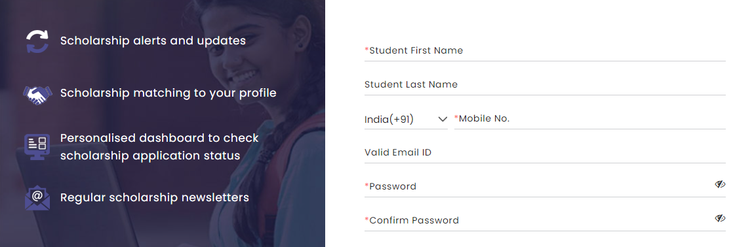Click "Scholarship alerts and updates" text
Image resolution: width=752 pixels, height=247 pixels.
point(153,41)
